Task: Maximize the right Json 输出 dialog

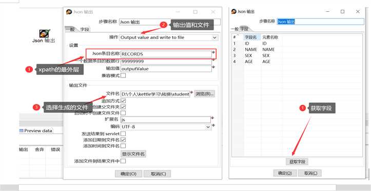Action: point(342,11)
